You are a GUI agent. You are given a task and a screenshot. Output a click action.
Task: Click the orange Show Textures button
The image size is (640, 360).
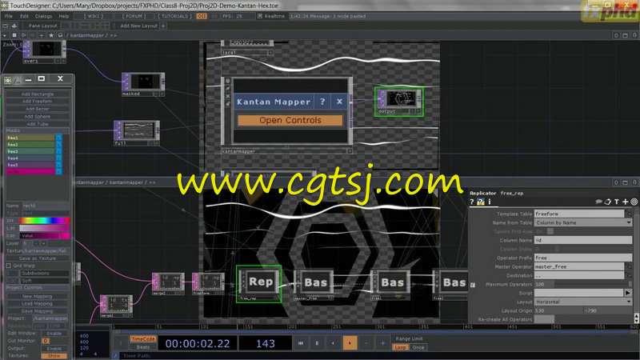(54, 356)
